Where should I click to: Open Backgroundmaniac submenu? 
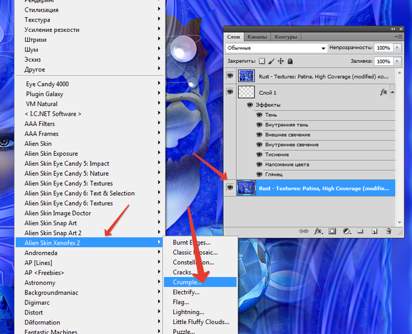tap(90, 293)
